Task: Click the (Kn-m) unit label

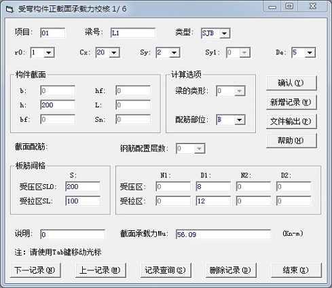Action: [x=293, y=233]
